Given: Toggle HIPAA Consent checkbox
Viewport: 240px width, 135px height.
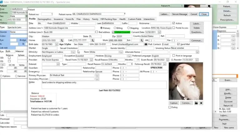Looking at the screenshot, I should [x=113, y=32].
